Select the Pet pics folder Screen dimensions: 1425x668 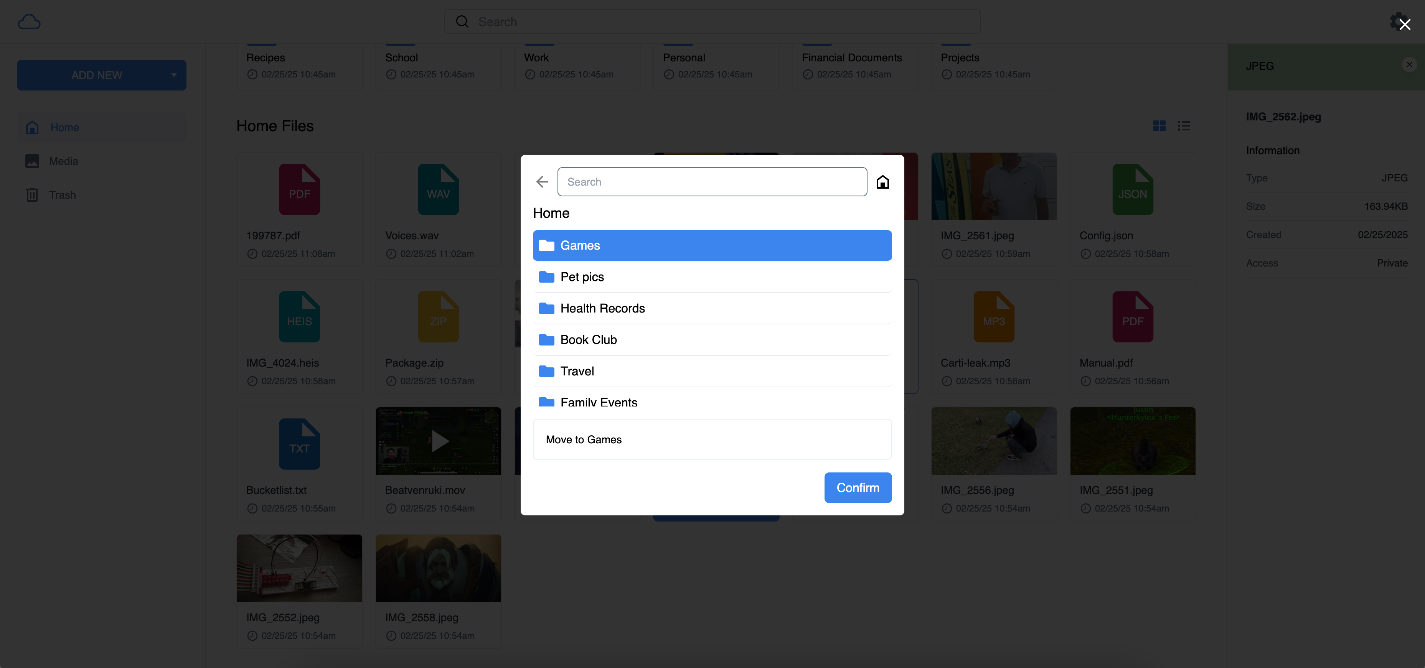pos(712,277)
